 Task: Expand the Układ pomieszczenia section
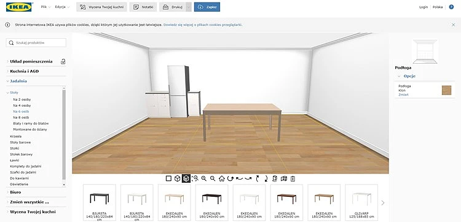tap(31, 61)
